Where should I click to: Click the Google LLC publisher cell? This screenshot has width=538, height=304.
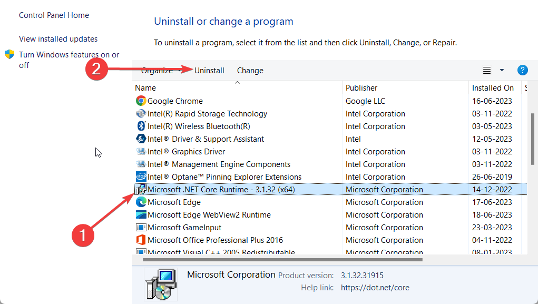(x=365, y=101)
